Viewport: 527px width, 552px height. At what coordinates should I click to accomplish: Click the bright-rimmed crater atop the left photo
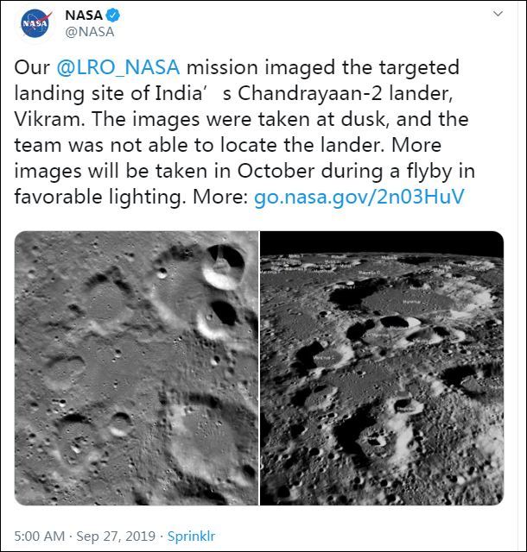224,265
